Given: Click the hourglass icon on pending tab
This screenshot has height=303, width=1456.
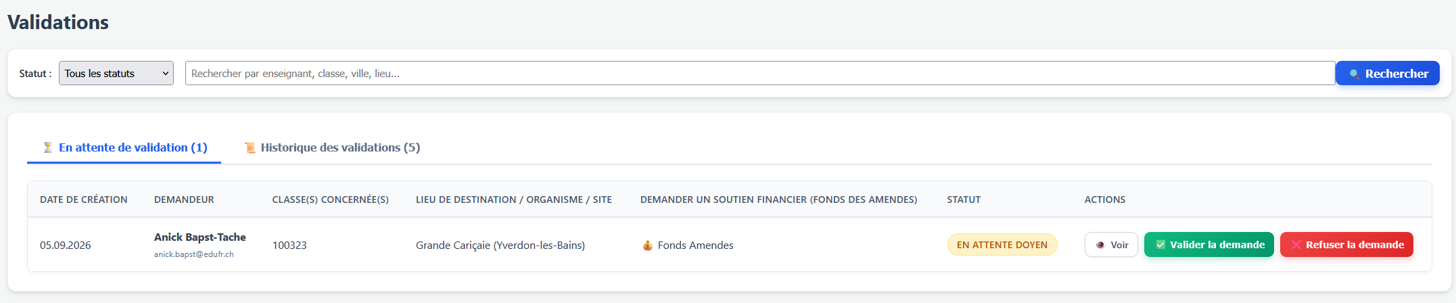Looking at the screenshot, I should 48,147.
